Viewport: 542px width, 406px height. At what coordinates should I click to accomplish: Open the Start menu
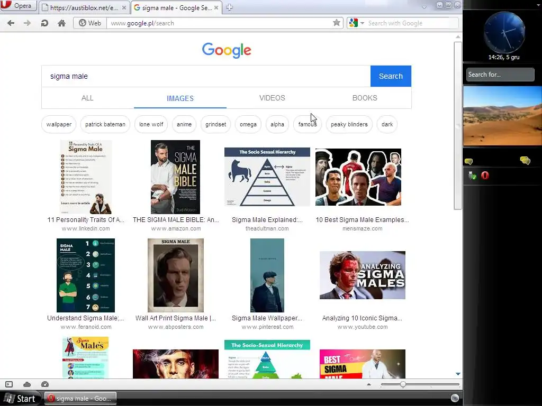tap(21, 399)
